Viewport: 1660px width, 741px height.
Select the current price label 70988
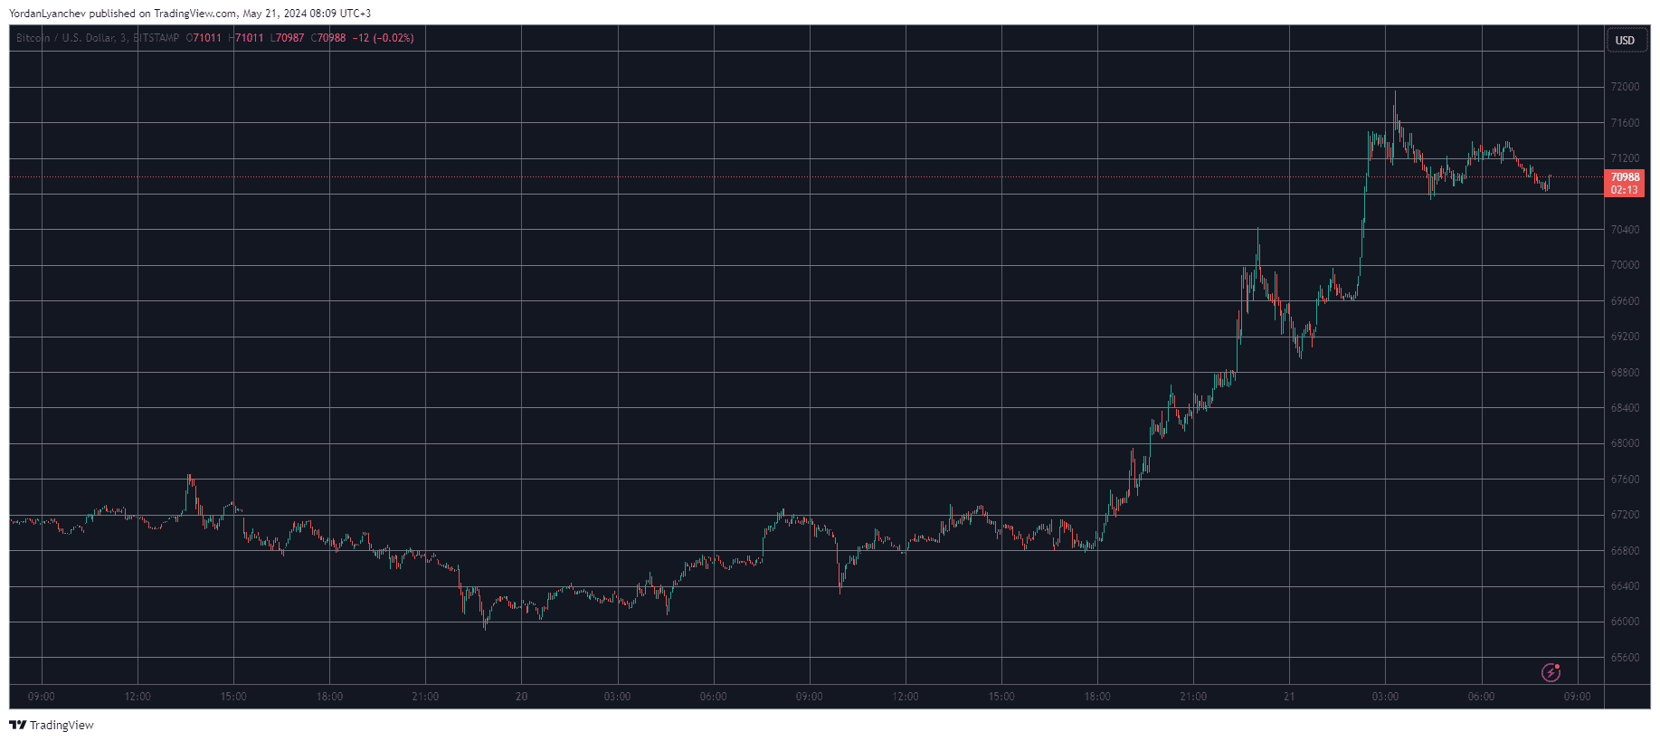1625,177
